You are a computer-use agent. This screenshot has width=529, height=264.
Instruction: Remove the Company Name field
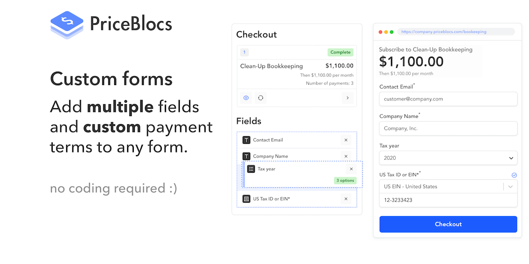346,156
